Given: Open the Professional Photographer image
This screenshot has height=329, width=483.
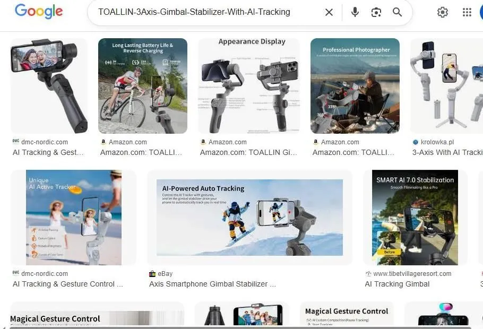Looking at the screenshot, I should (355, 86).
